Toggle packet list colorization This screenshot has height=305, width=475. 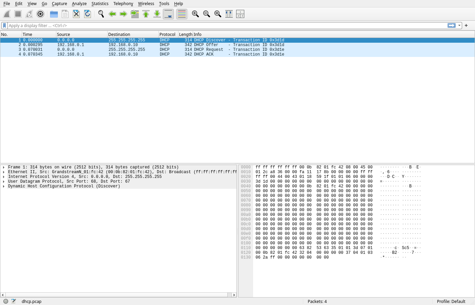182,14
